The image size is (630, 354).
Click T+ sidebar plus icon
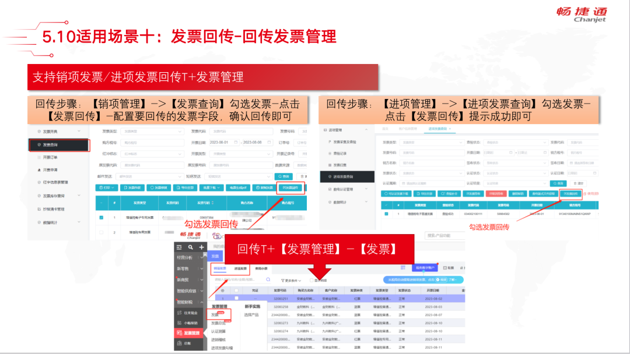(202, 247)
